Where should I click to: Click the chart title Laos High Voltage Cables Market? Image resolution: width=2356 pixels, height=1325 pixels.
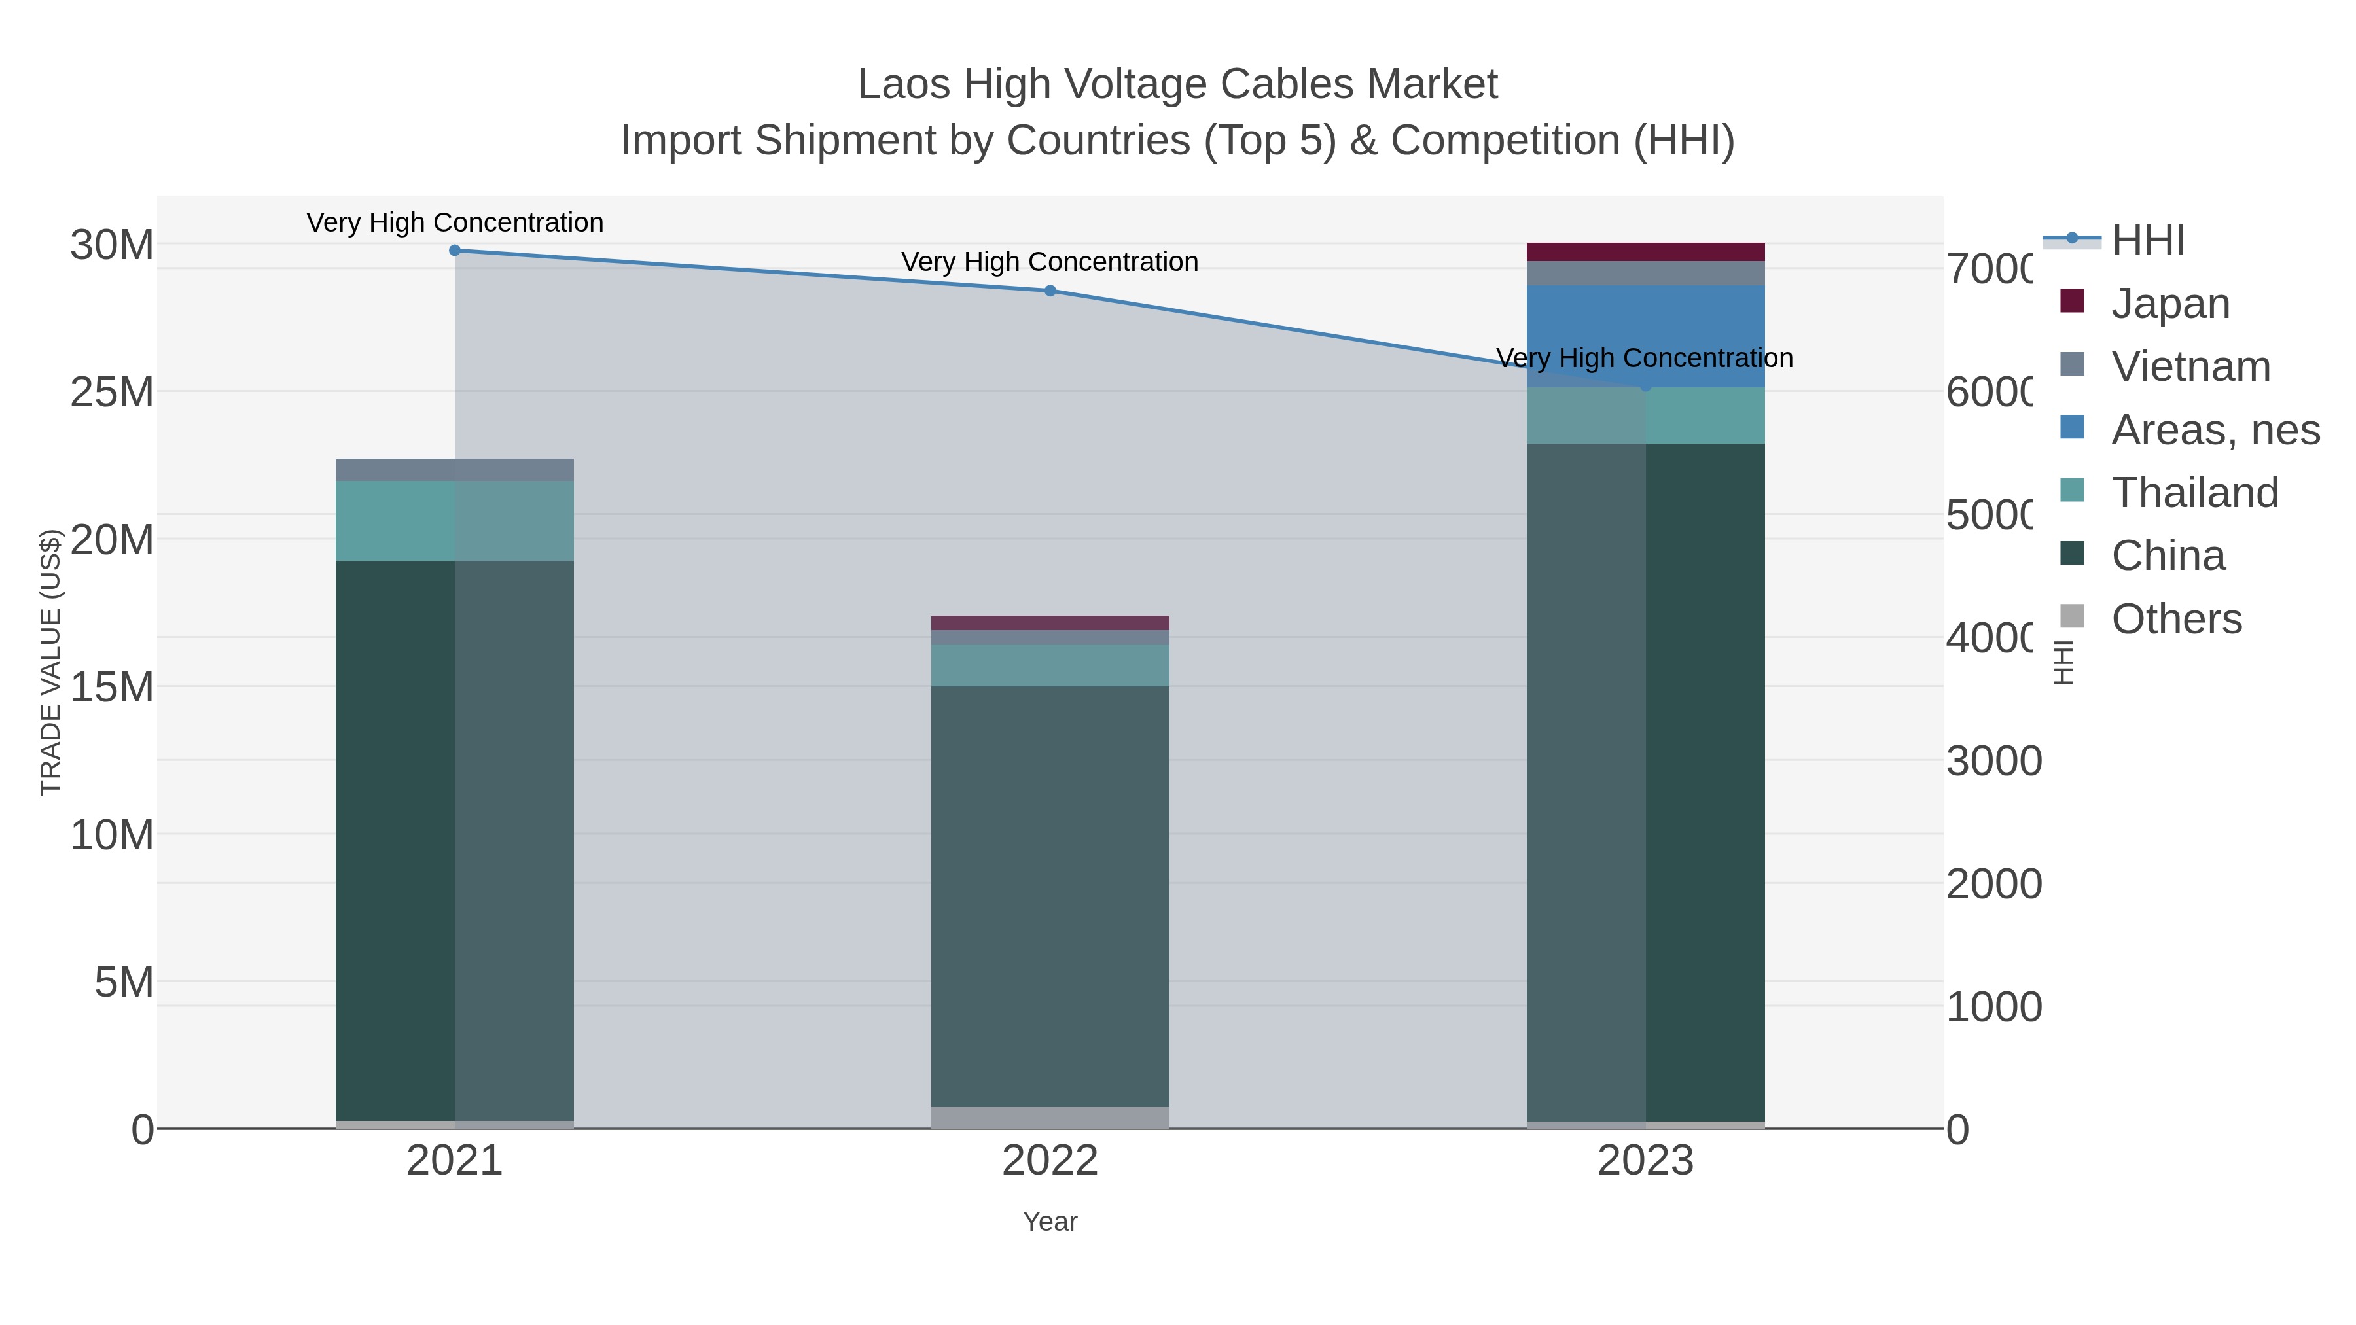point(1178,84)
